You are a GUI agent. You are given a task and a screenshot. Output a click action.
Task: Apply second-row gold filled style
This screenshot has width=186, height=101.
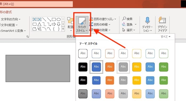(x=137, y=67)
